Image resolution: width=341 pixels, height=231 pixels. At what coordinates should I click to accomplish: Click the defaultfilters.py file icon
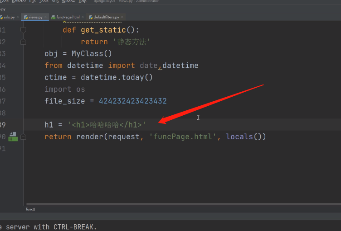(x=91, y=17)
